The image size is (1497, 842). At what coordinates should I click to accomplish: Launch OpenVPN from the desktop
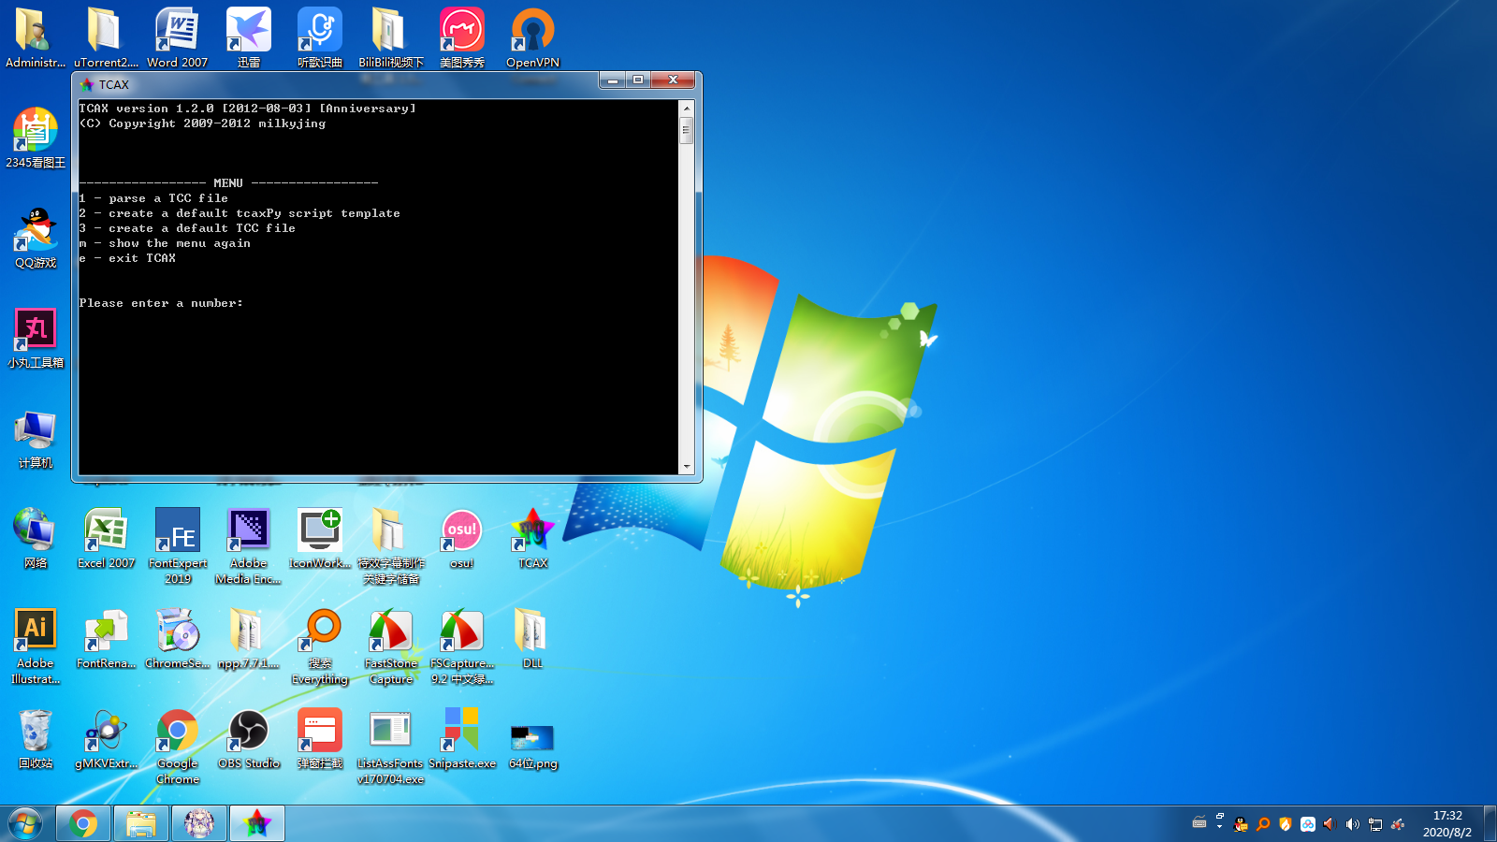point(532,37)
